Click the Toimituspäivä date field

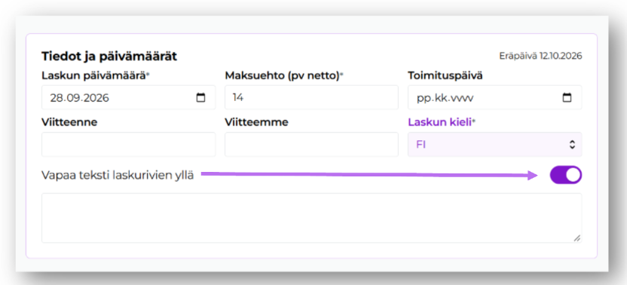494,97
